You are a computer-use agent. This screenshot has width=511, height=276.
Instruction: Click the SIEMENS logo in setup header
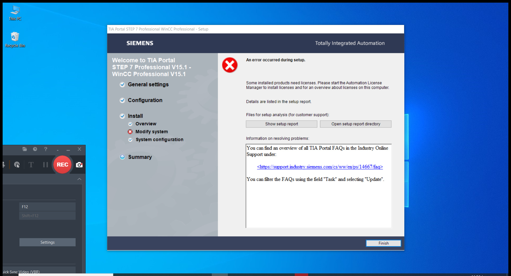click(x=140, y=43)
